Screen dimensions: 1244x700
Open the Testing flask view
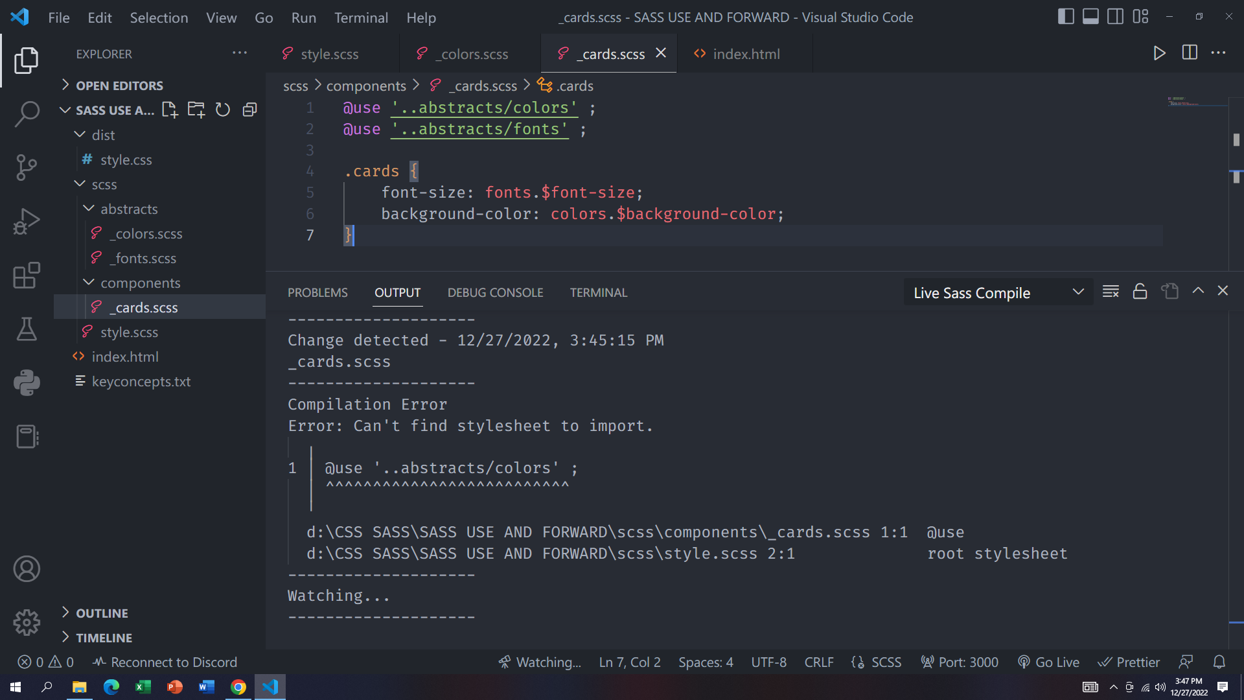27,329
